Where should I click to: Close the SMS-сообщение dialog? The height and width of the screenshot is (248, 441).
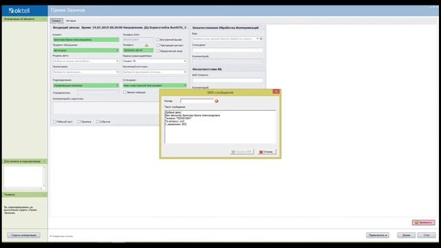pyautogui.click(x=276, y=92)
